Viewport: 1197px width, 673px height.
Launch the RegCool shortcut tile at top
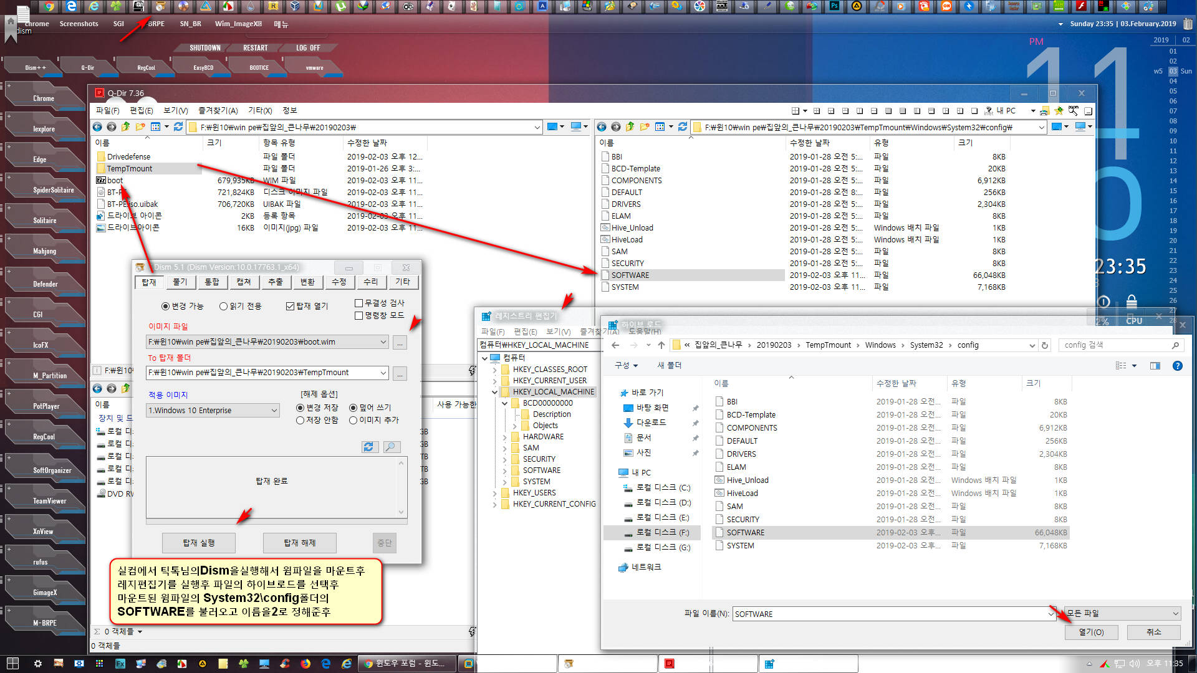point(146,67)
